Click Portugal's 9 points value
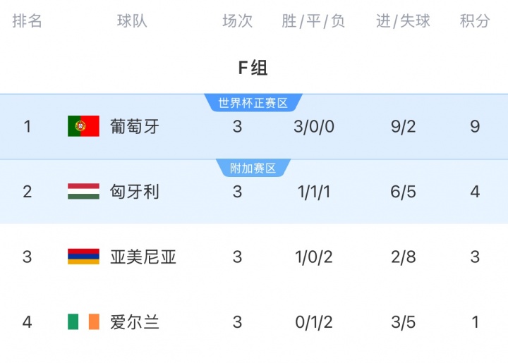 click(475, 126)
